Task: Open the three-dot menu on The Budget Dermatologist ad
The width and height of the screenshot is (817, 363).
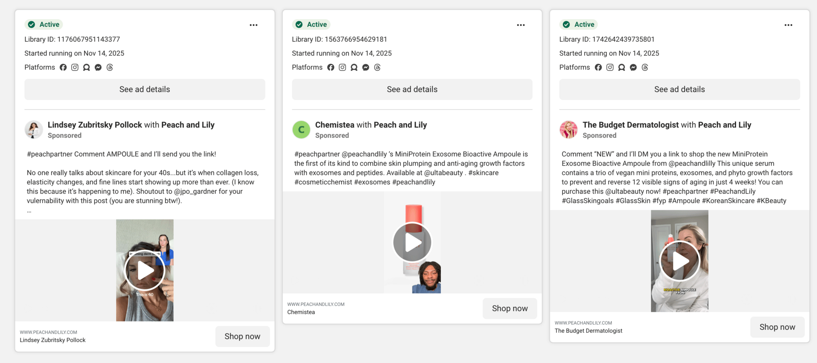Action: click(788, 25)
